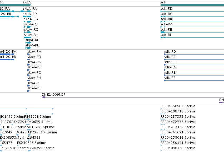224x152 pixels.
Task: Click the skpA-PA protein label
Action: (34, 52)
